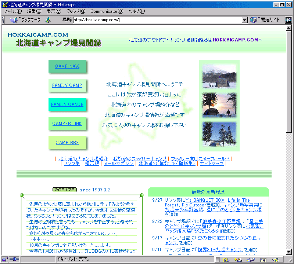Open the Address Book component icon

[x=263, y=260]
